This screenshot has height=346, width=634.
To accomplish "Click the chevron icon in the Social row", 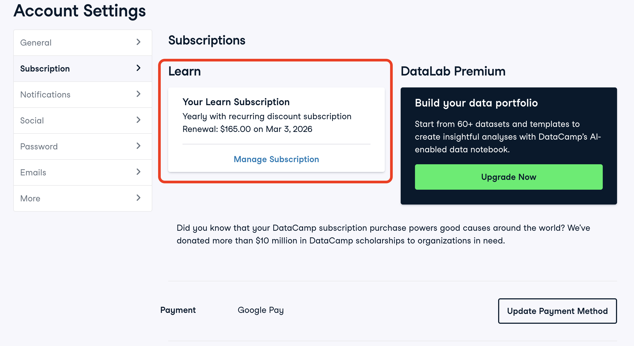I will pos(138,120).
